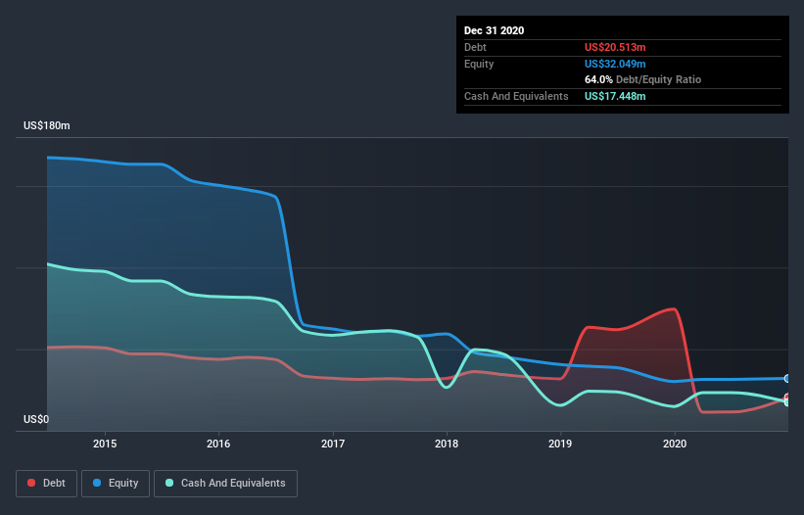Click the 2016 x-axis label
This screenshot has height=515, width=804.
pos(218,444)
